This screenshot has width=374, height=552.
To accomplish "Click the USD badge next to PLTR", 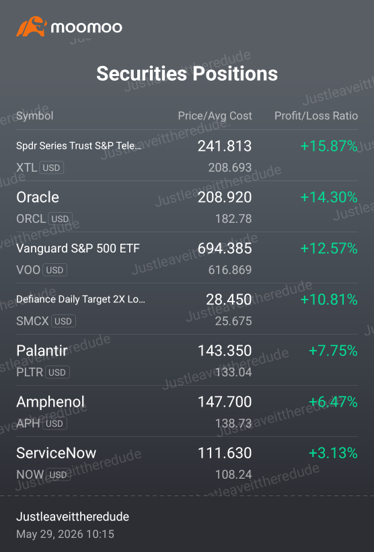I will tap(57, 372).
